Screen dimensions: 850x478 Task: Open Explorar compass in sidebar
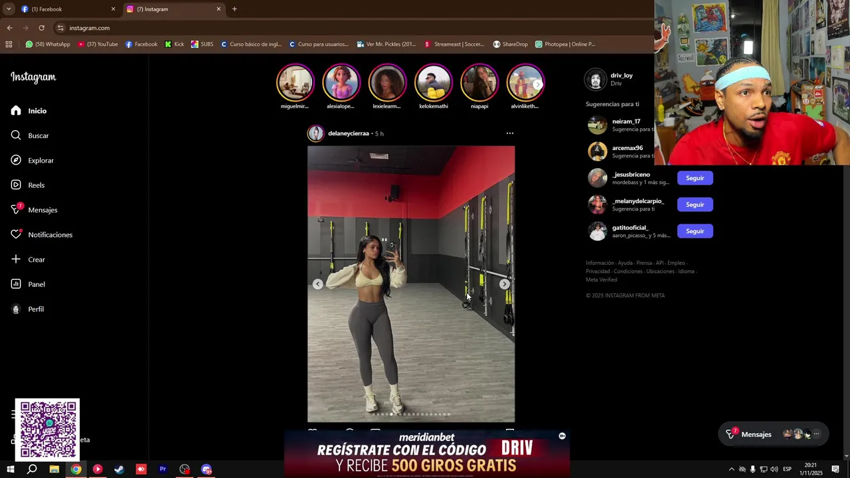[32, 160]
